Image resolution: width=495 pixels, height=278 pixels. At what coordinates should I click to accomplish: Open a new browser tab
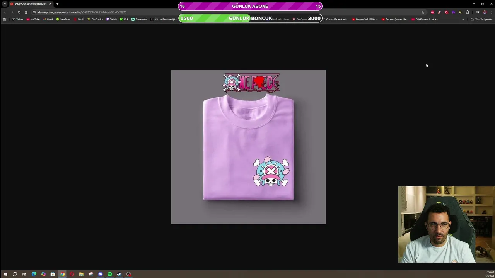coord(57,4)
